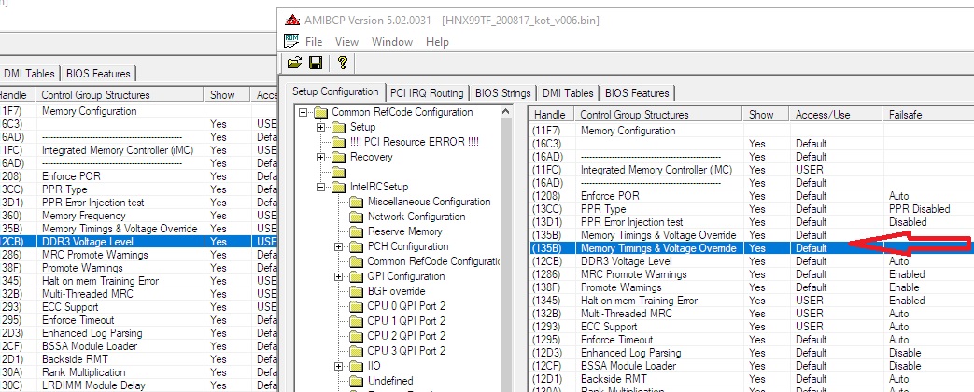Select DDR3 Voltage Level row in front window
The height and width of the screenshot is (392, 974).
(x=751, y=261)
